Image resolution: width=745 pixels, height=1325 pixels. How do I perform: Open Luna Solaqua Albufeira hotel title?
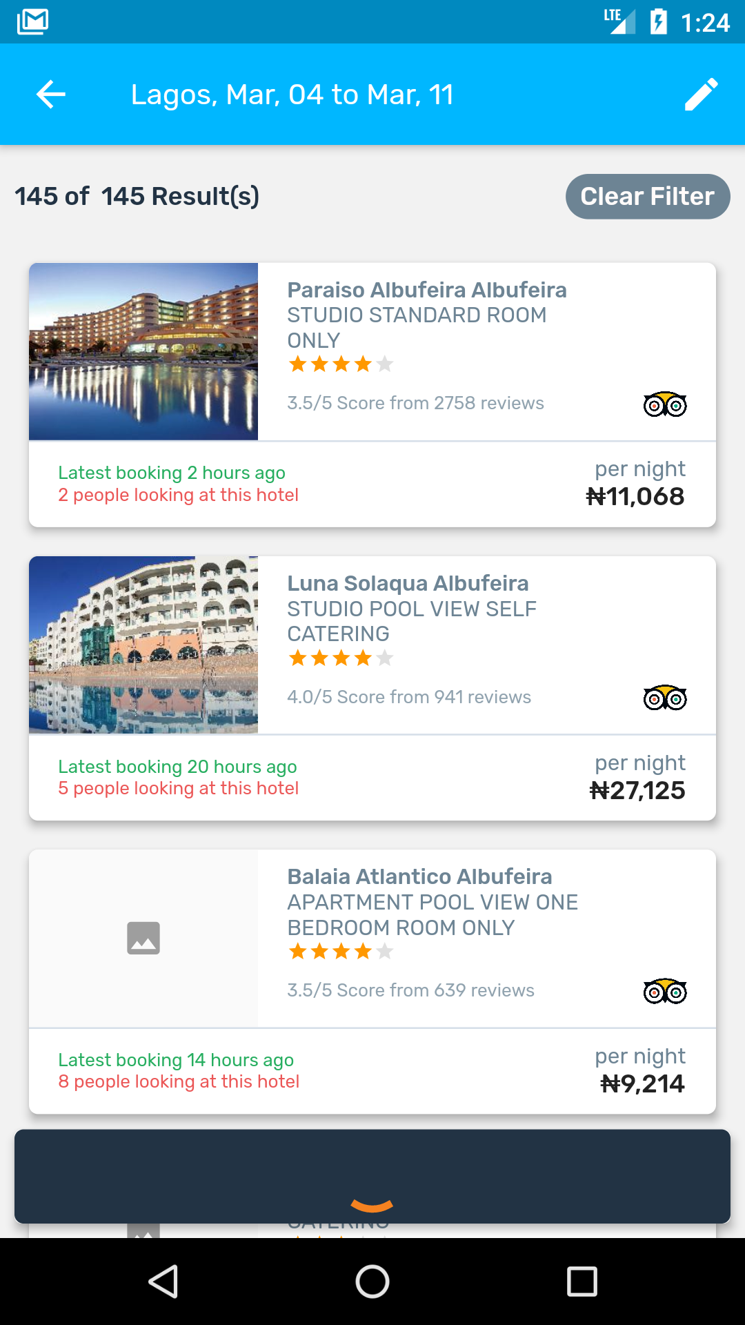[x=408, y=583]
